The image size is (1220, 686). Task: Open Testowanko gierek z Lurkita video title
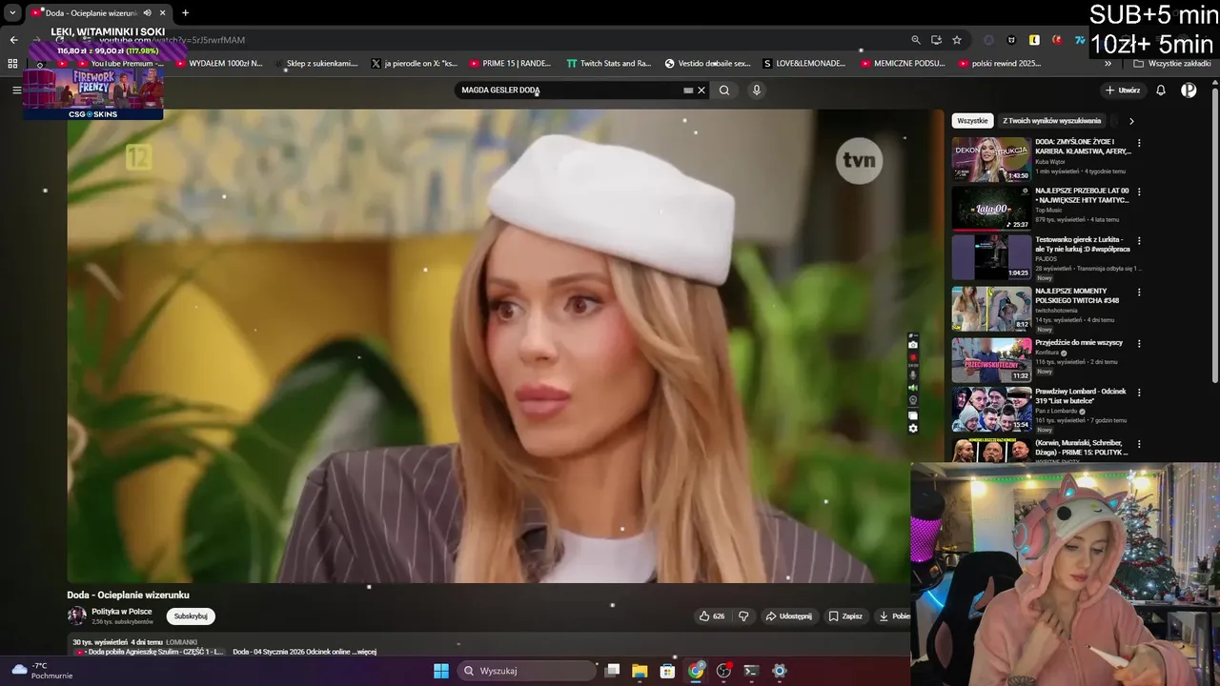1082,245
